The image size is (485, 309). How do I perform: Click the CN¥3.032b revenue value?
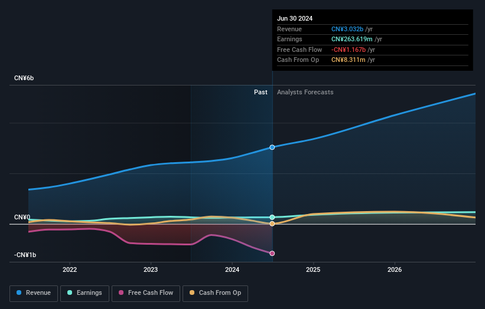click(x=347, y=29)
